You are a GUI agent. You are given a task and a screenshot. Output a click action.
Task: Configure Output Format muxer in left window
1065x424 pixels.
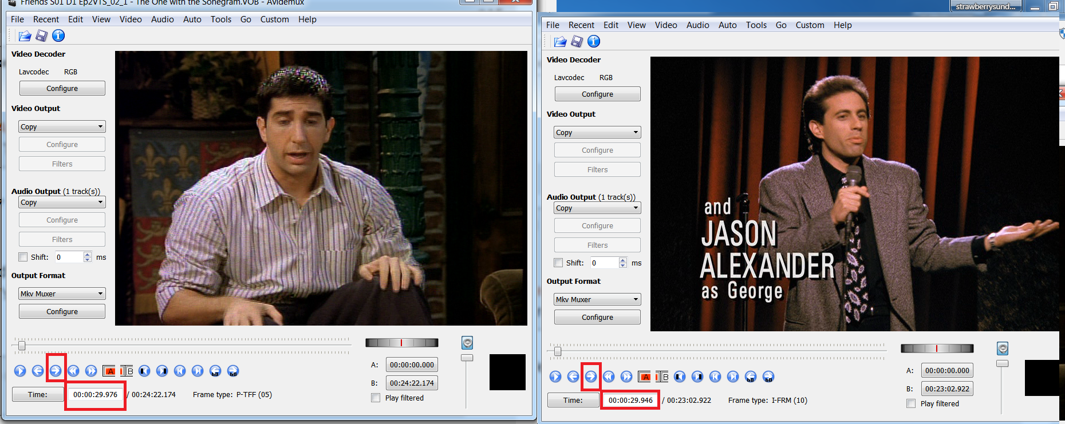[x=62, y=311]
